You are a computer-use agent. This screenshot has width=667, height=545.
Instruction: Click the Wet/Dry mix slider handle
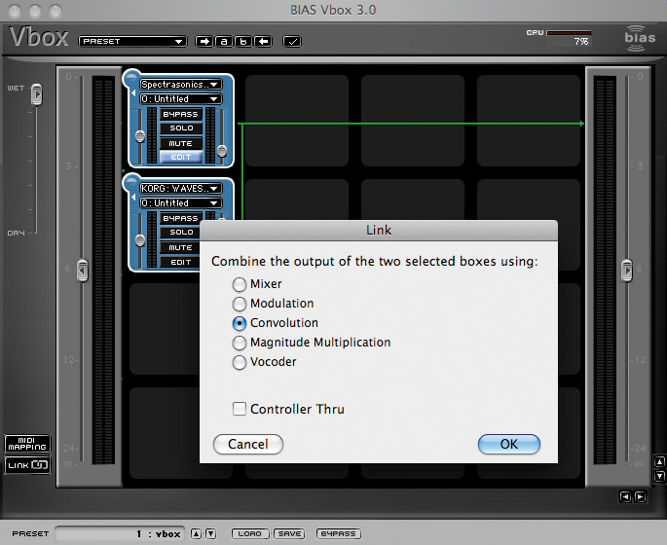click(37, 94)
